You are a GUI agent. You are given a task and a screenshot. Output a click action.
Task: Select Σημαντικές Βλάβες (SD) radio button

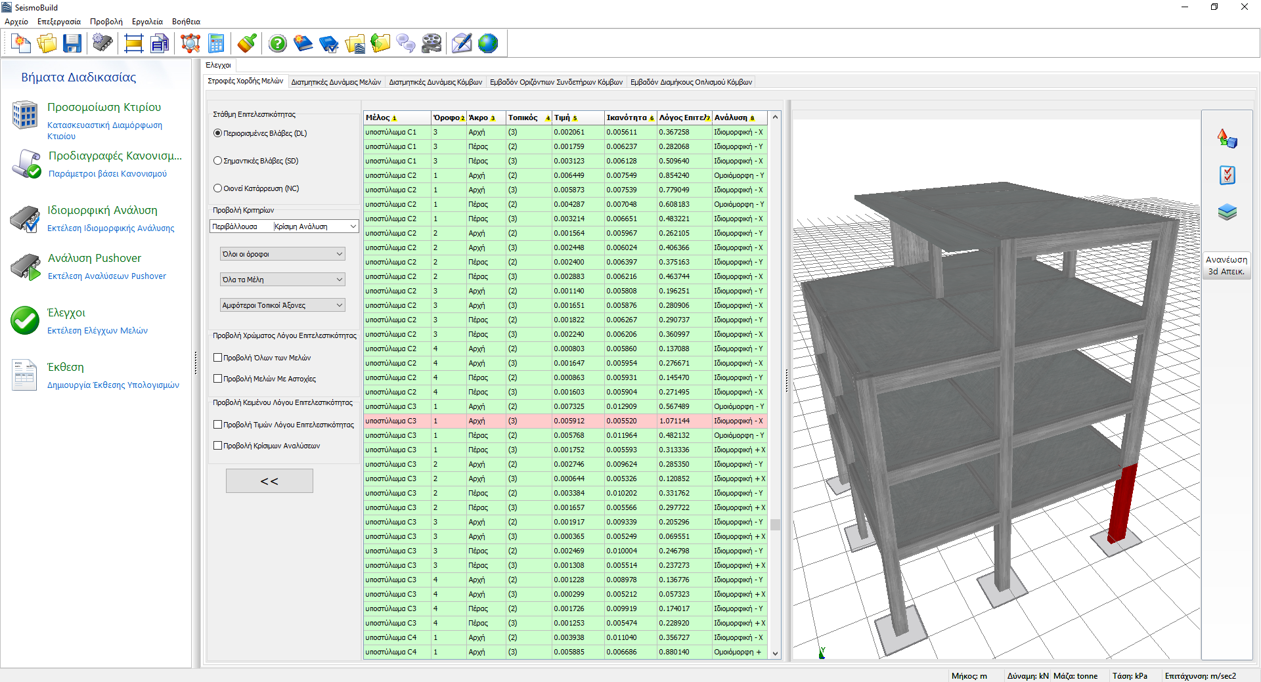218,161
